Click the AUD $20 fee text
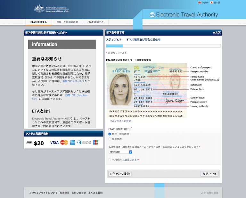Image resolution: width=246 pixels, height=198 pixels. pos(35,143)
